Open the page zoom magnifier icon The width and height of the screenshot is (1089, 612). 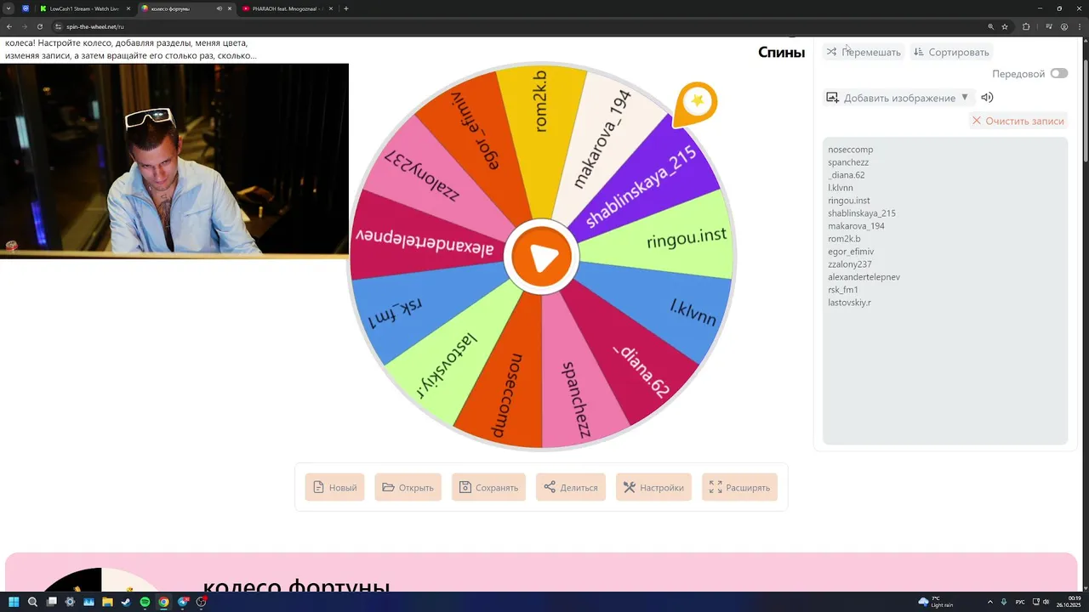[990, 26]
